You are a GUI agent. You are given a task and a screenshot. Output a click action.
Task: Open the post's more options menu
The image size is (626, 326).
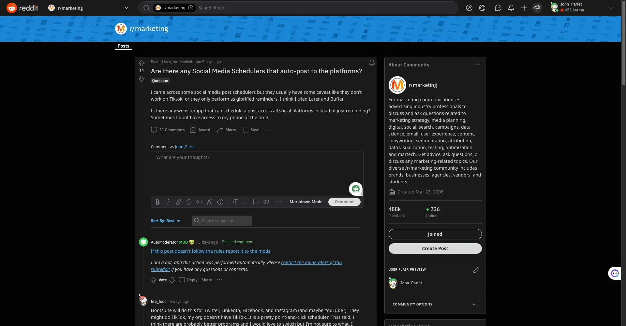click(x=268, y=130)
